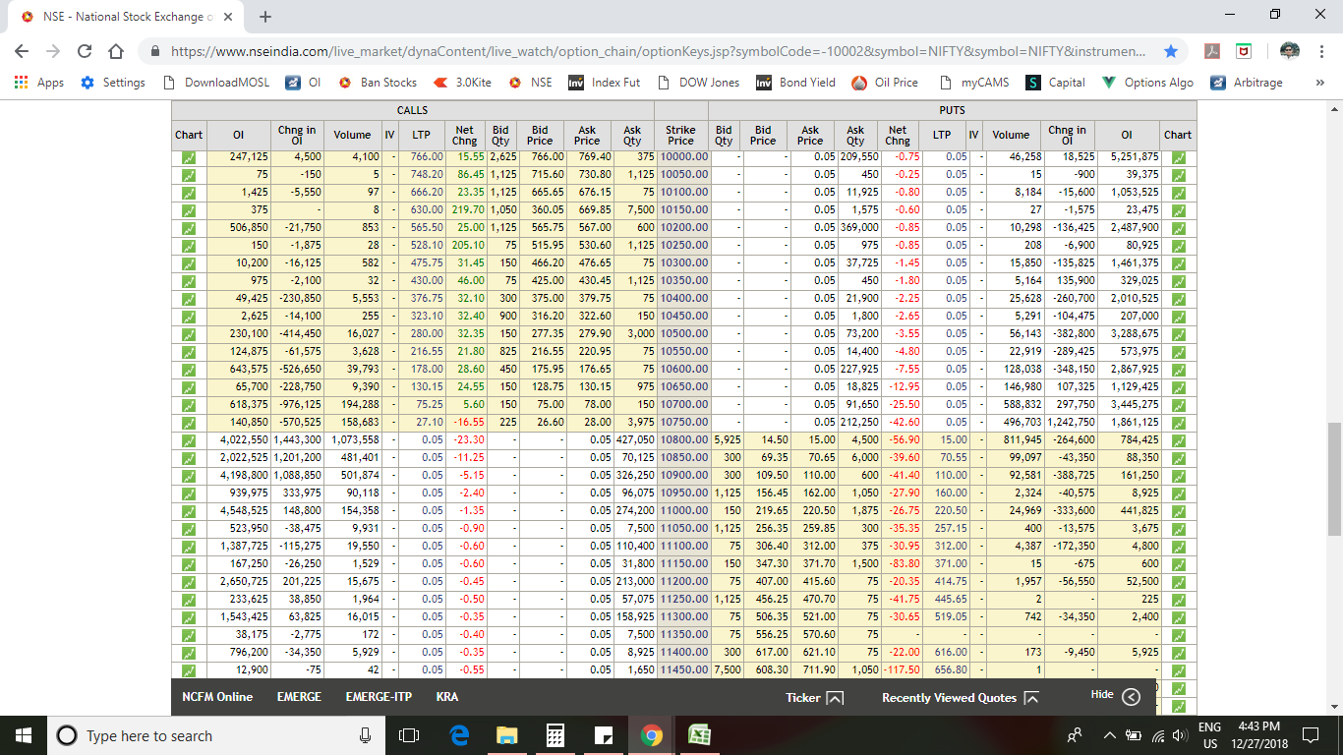This screenshot has height=755, width=1343.
Task: Open Bond Yield bookmark
Action: point(796,83)
